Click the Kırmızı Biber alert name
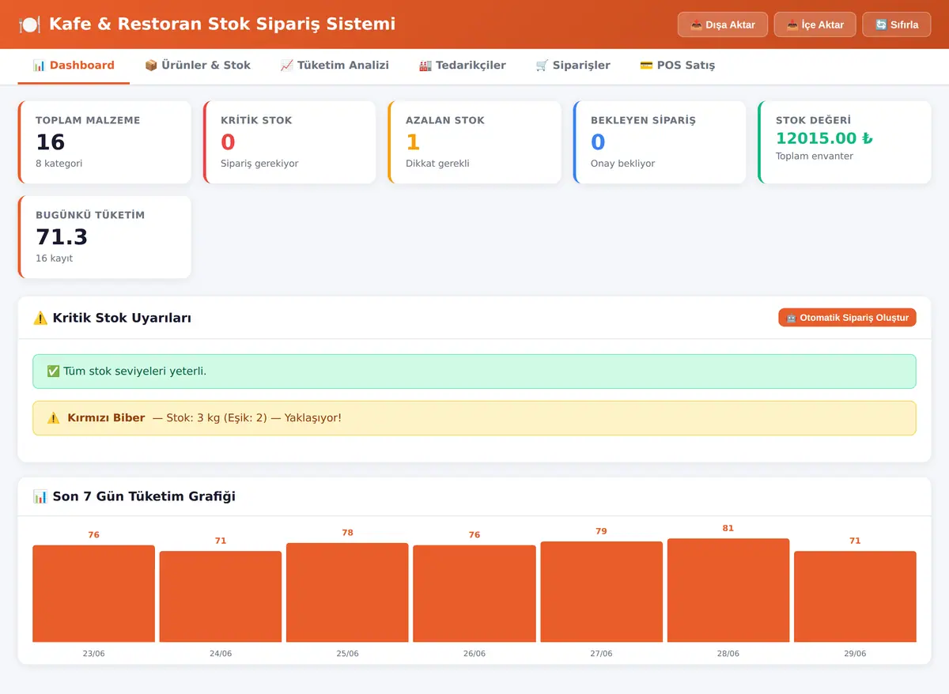949x694 pixels. coord(107,418)
